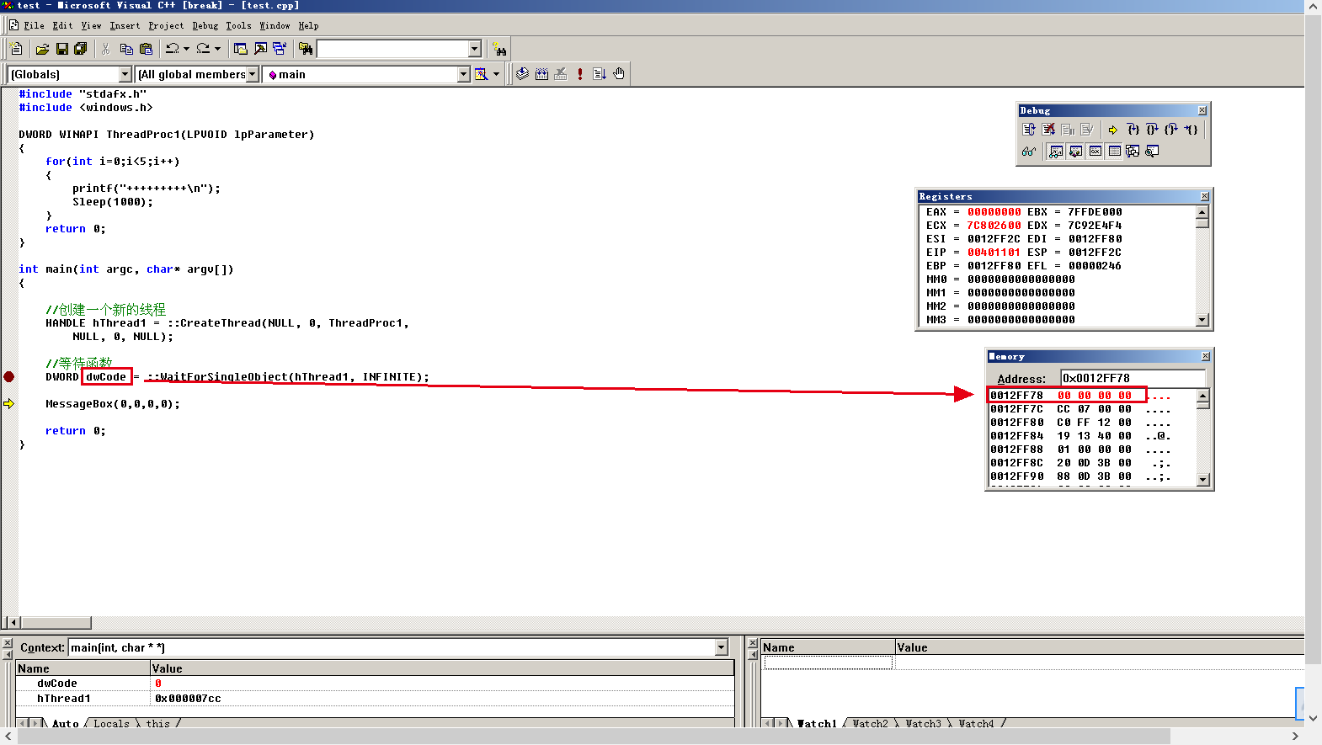Click the hand Insert/Remove Breakpoint icon
The image size is (1322, 745).
point(619,74)
